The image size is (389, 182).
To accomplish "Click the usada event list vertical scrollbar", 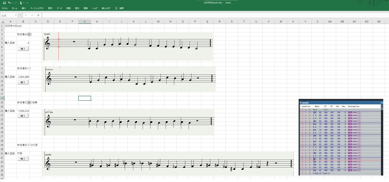I will 382,140.
